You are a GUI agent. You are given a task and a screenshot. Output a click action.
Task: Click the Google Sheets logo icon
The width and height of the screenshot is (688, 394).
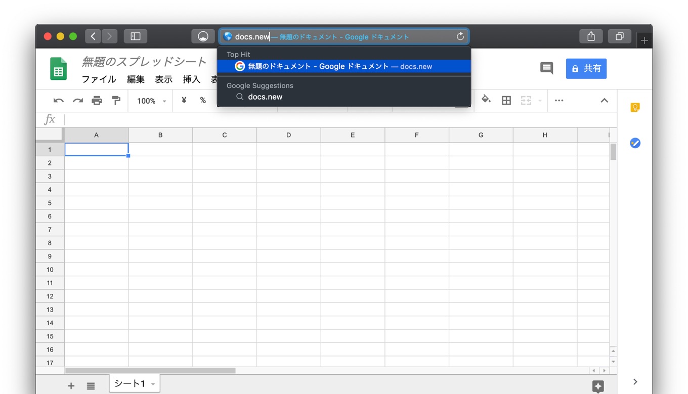58,69
